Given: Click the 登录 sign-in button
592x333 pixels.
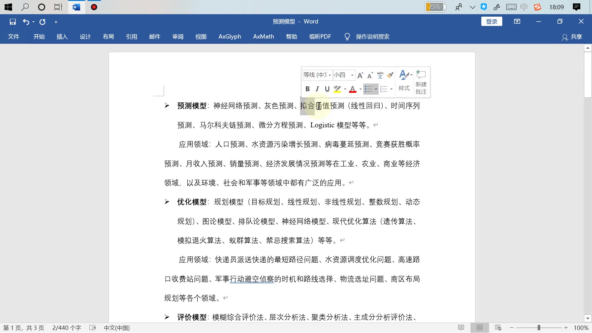Looking at the screenshot, I should pos(491,21).
